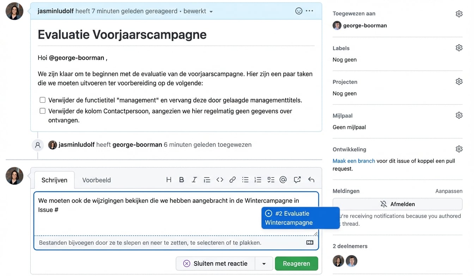
Task: Mention a user with the @ icon
Action: tap(283, 180)
